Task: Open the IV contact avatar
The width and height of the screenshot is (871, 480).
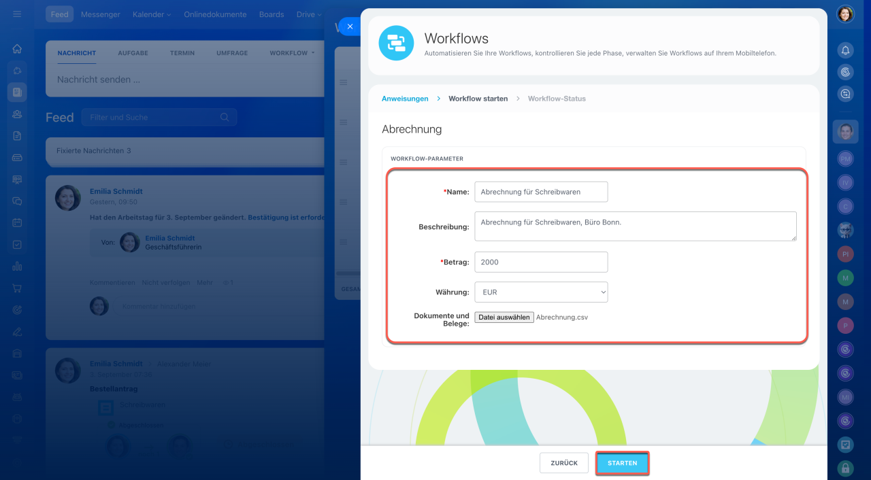Action: pyautogui.click(x=845, y=182)
